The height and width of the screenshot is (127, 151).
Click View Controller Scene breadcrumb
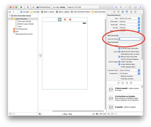coord(80,12)
